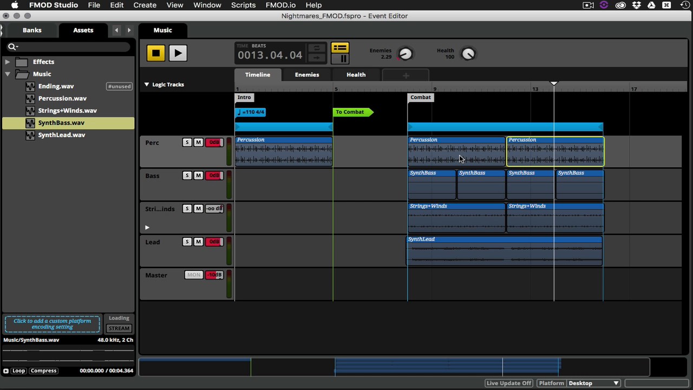Click the Music folder icon

pyautogui.click(x=22, y=74)
